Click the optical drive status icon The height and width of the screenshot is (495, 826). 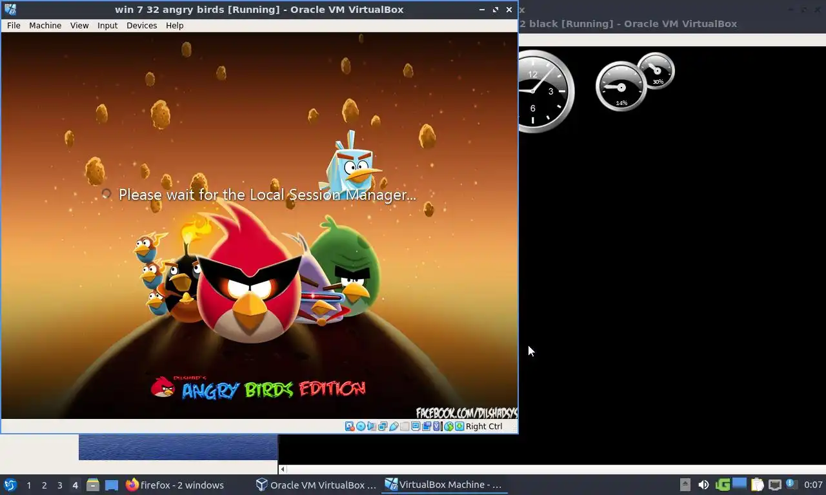click(361, 426)
